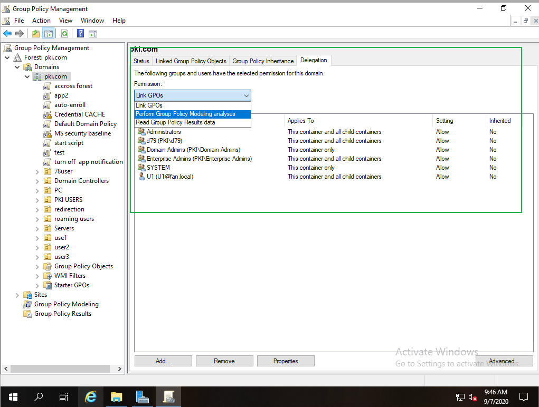Choose Read Group Policy Results data option
539x407 pixels.
[193, 122]
